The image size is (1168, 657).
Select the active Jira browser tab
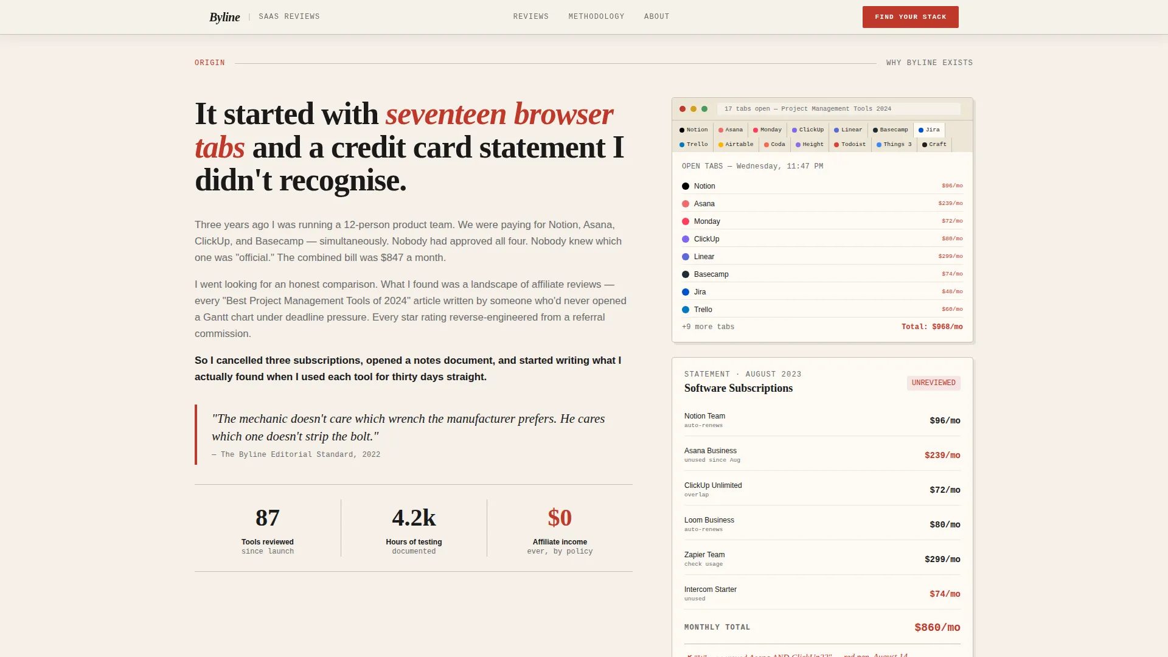[929, 130]
